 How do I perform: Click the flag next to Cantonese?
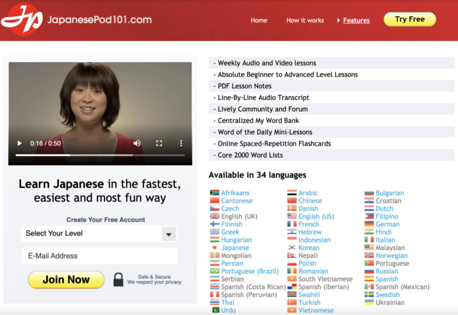215,201
